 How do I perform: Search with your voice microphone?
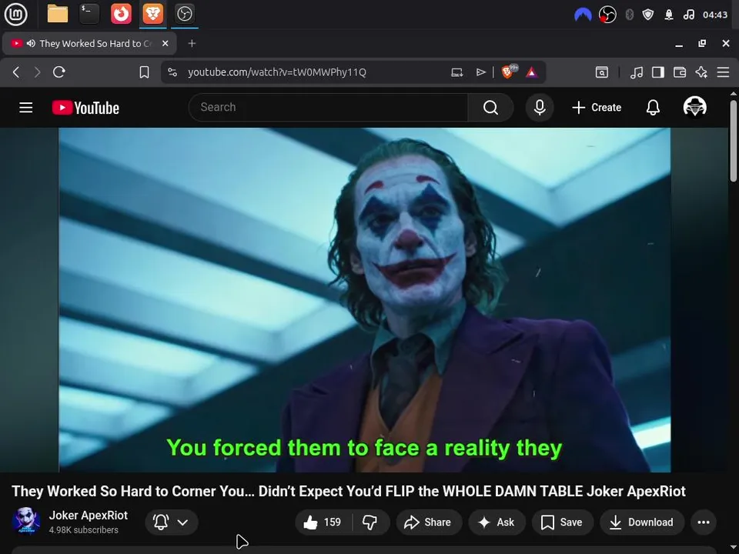pos(540,108)
